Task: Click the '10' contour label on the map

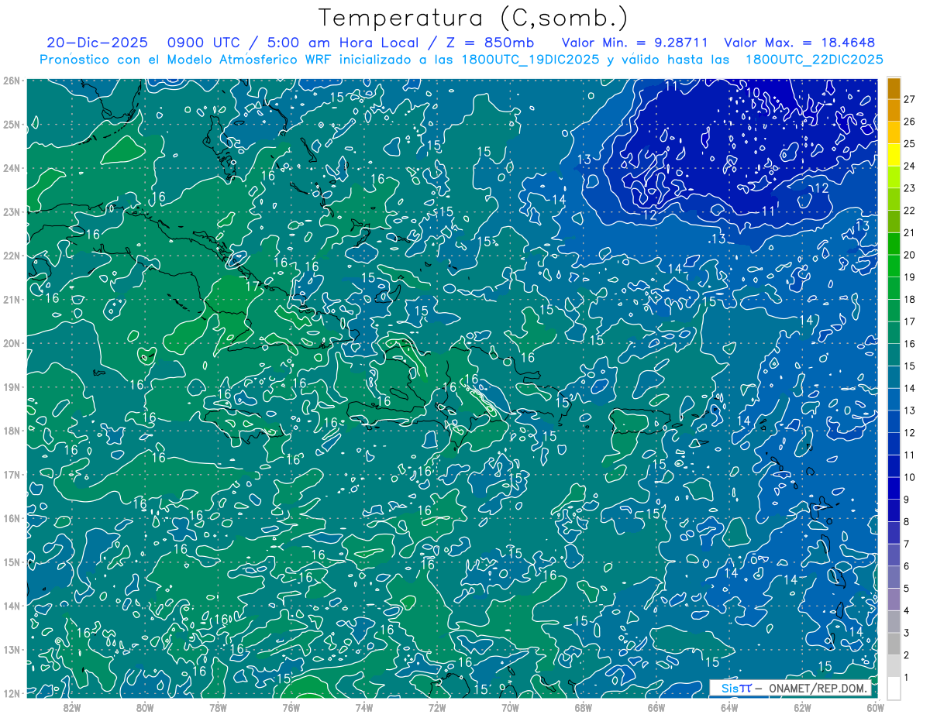Action: click(753, 93)
